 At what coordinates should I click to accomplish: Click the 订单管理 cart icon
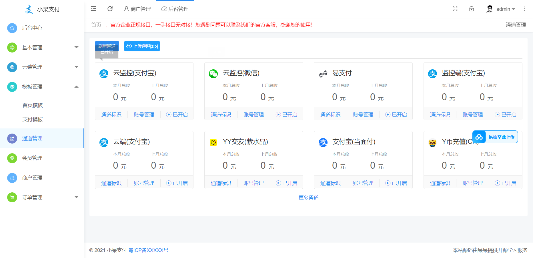pos(12,197)
